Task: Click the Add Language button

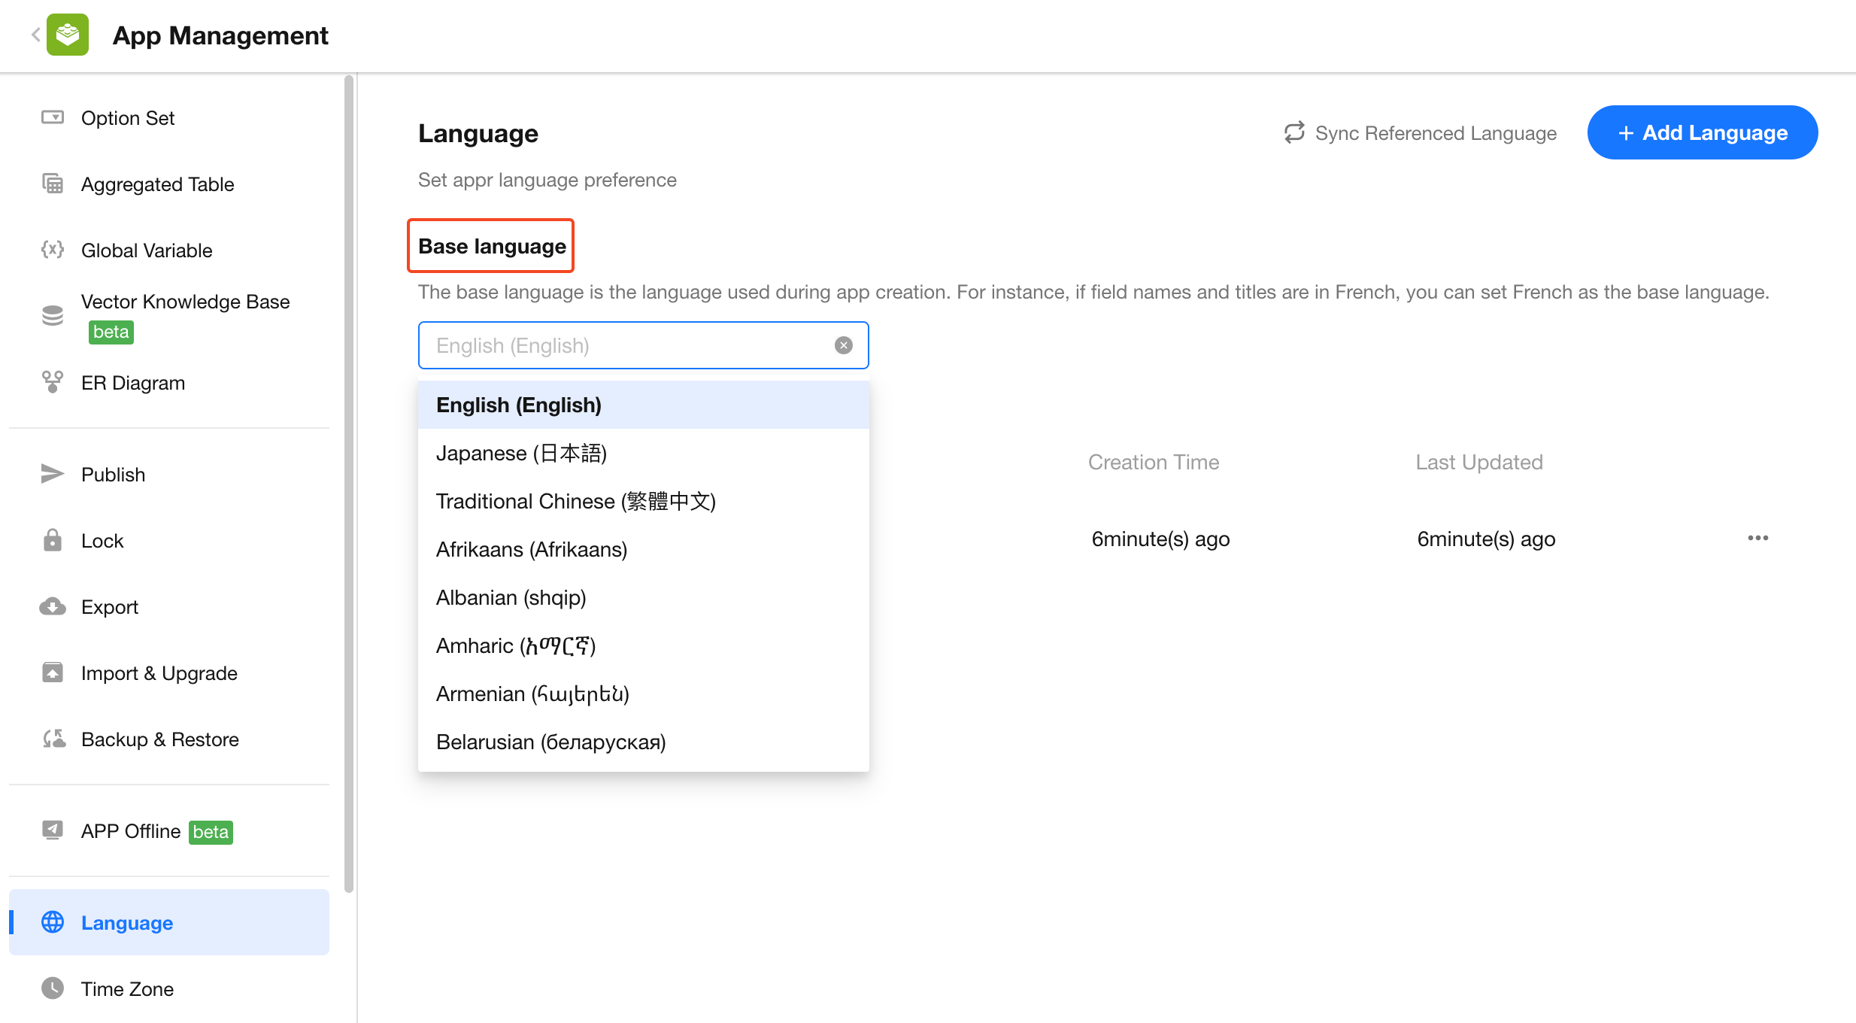Action: click(x=1702, y=132)
